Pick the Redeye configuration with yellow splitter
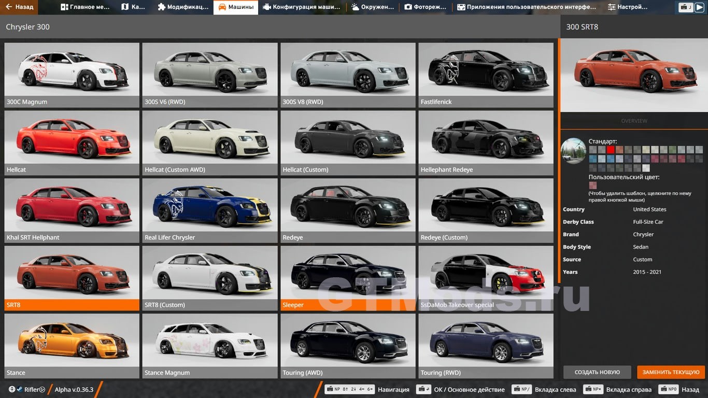The image size is (708, 398). pyautogui.click(x=348, y=210)
